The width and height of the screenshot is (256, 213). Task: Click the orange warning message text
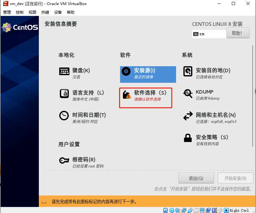click(x=95, y=202)
